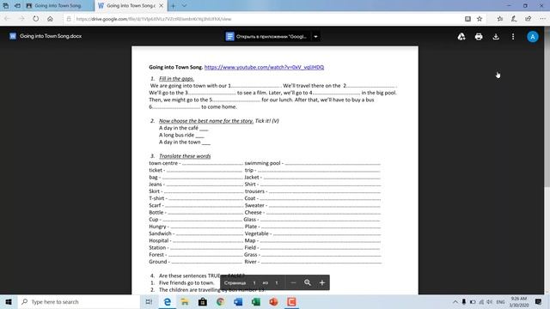Click the add notes pen icon
Screen dimensions: 550x309
pos(514,19)
